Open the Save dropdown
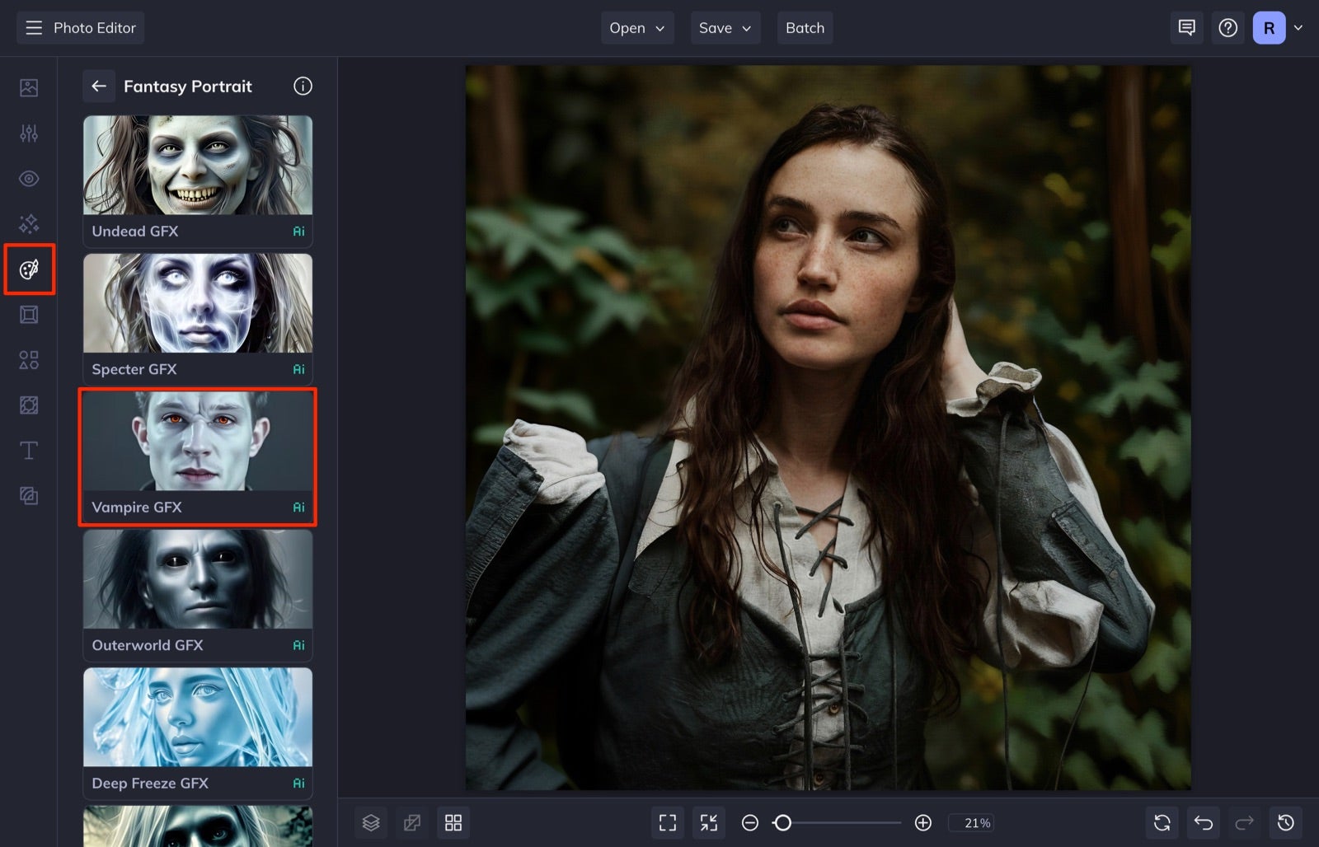Screen dimensions: 1319x847 pos(725,27)
